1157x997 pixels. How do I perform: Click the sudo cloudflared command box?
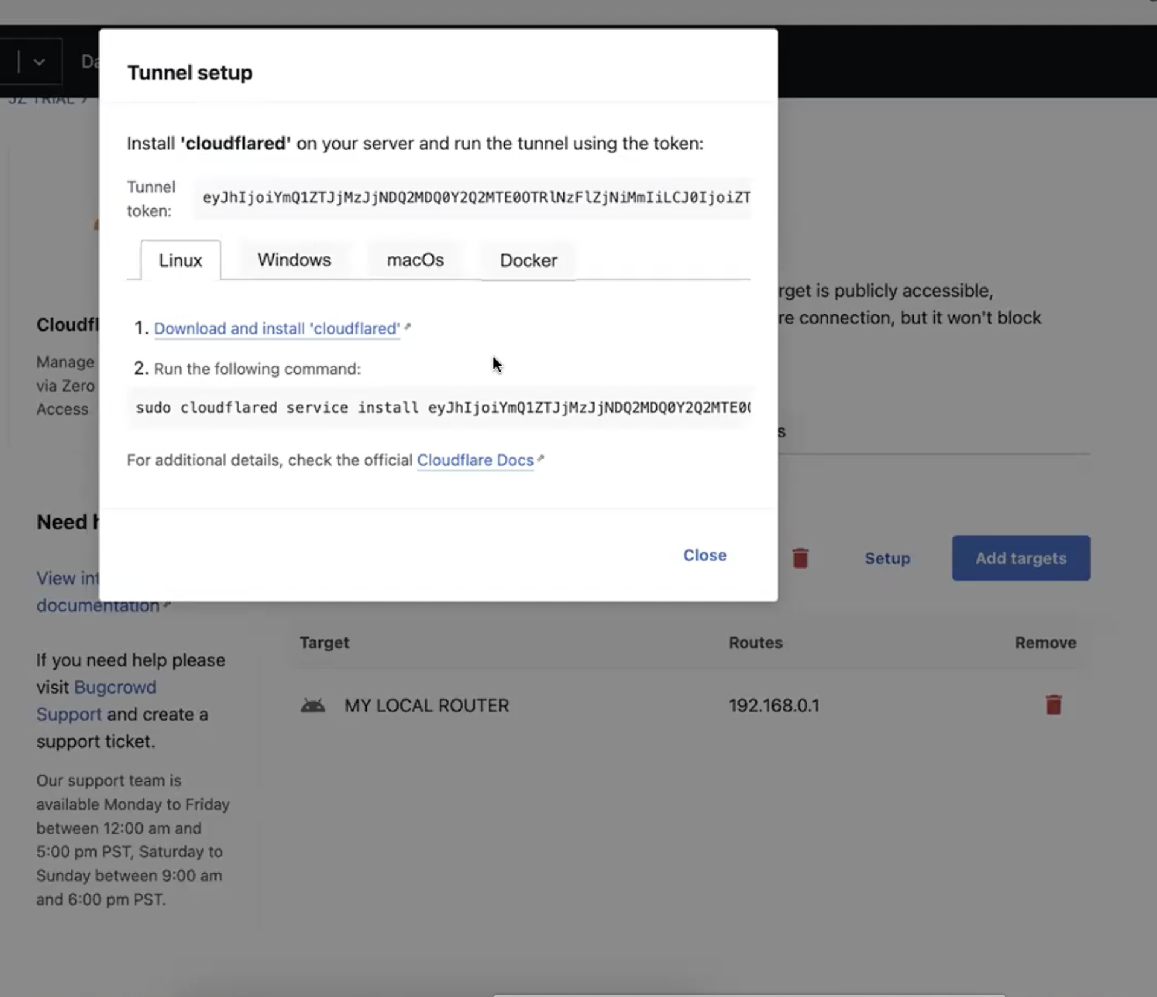click(439, 407)
